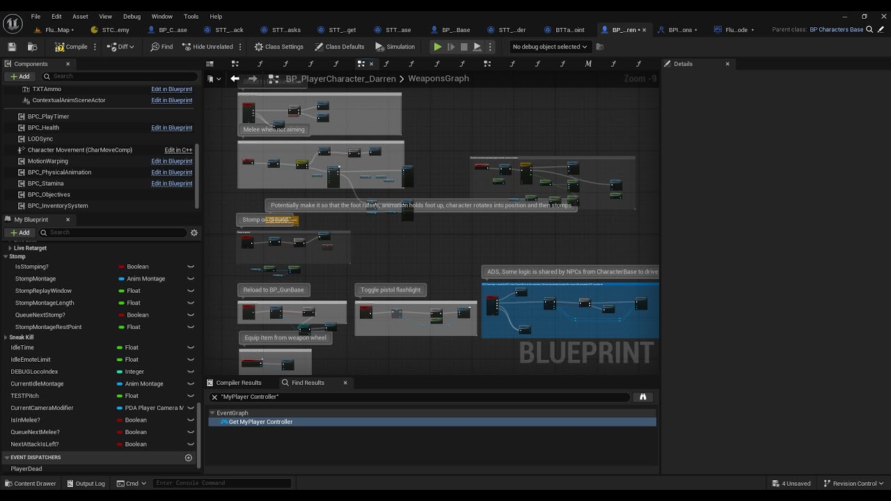Screen dimensions: 891x501
Task: Expand the Sneak Kill category
Action: pyautogui.click(x=6, y=337)
